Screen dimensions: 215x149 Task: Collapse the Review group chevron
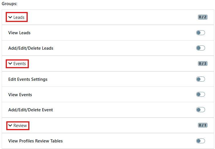click(10, 125)
